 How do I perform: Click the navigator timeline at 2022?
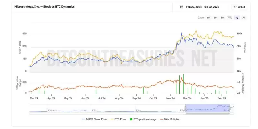pyautogui.click(x=94, y=110)
